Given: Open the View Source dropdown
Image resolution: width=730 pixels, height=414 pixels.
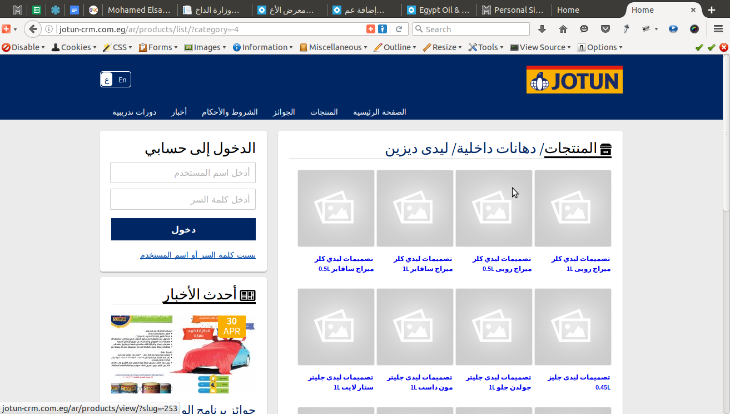Looking at the screenshot, I should [542, 47].
